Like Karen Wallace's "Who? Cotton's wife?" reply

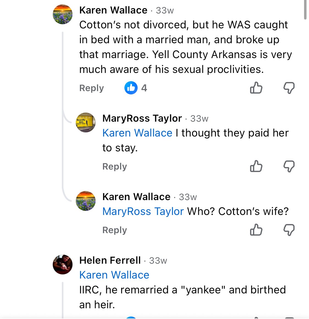(256, 230)
